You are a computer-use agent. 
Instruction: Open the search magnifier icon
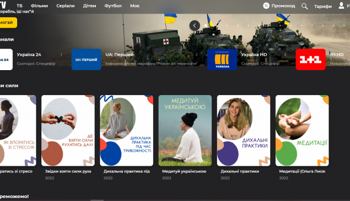(x=304, y=6)
